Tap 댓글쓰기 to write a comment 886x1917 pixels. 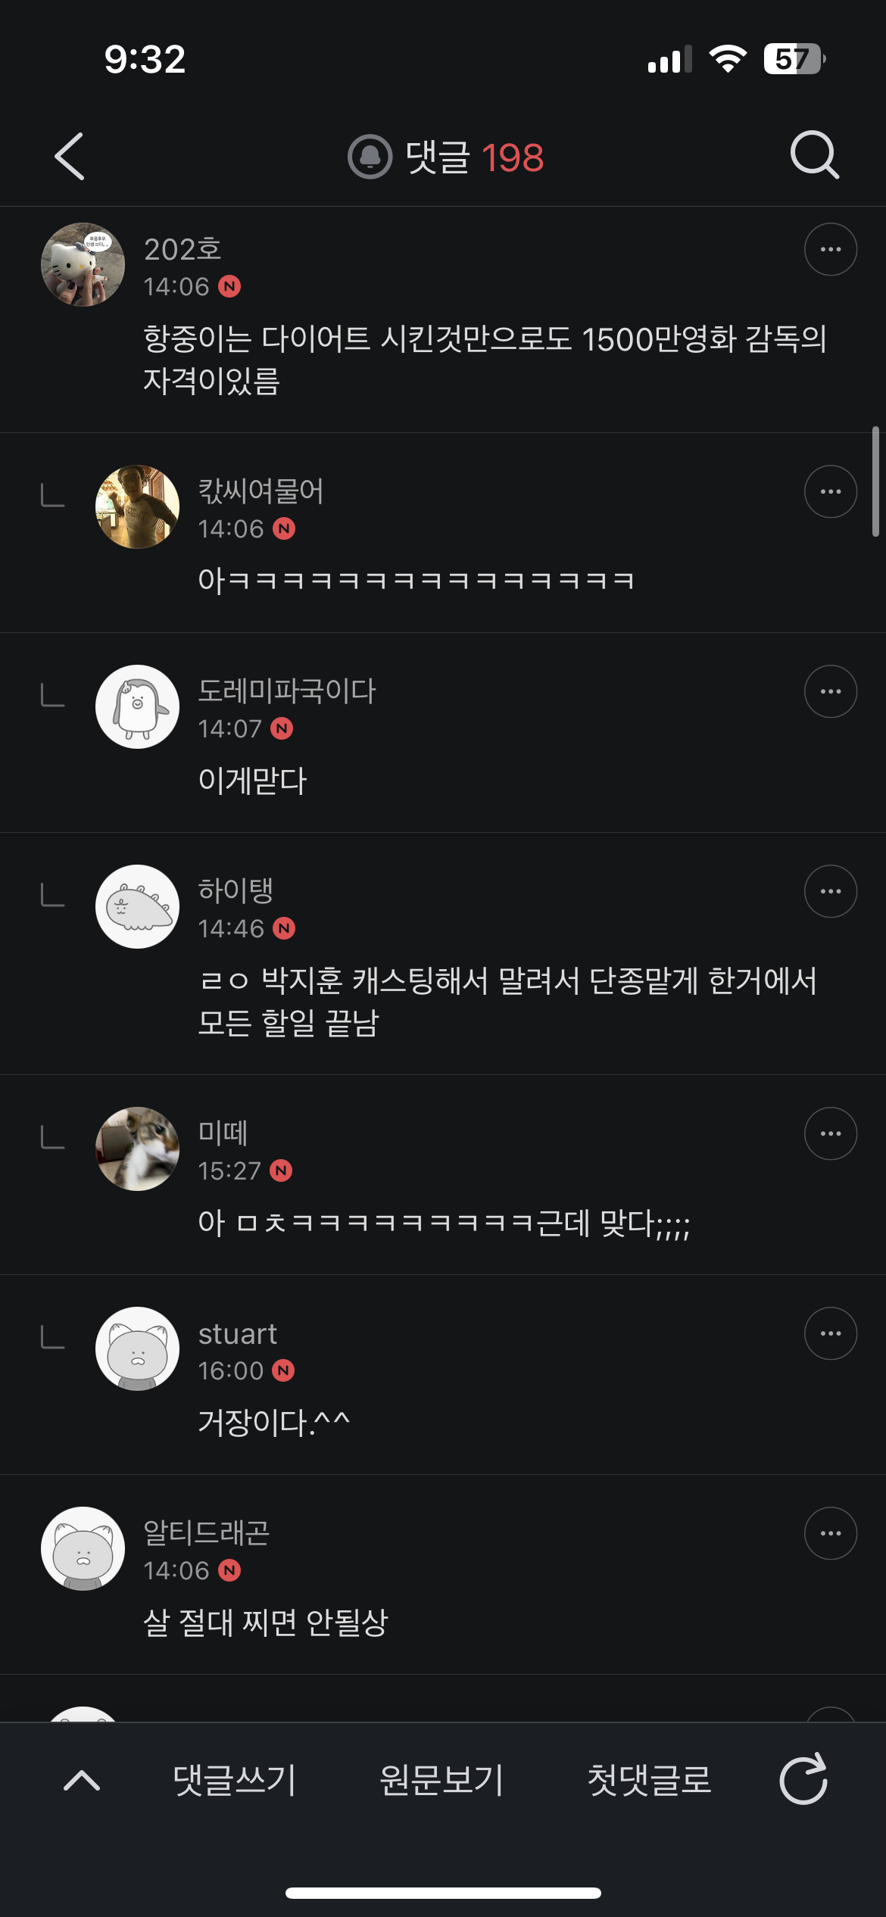point(234,1780)
